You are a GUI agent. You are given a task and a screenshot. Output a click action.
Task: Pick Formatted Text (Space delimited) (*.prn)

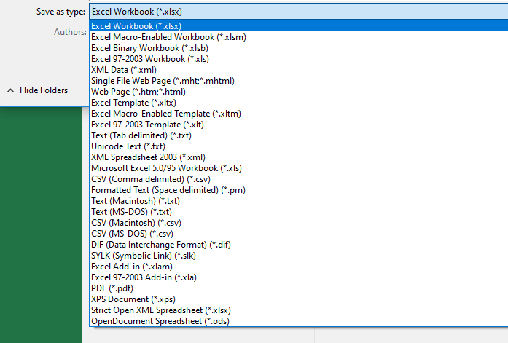(298, 190)
